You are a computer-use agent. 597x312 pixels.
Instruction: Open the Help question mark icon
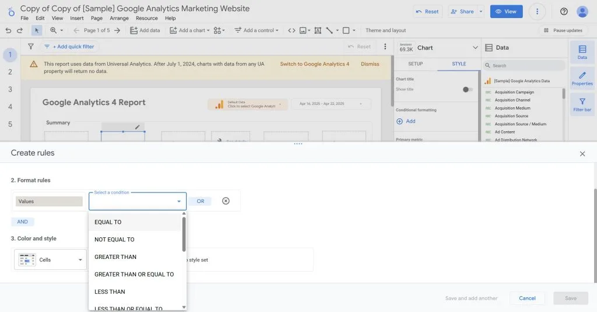click(564, 12)
